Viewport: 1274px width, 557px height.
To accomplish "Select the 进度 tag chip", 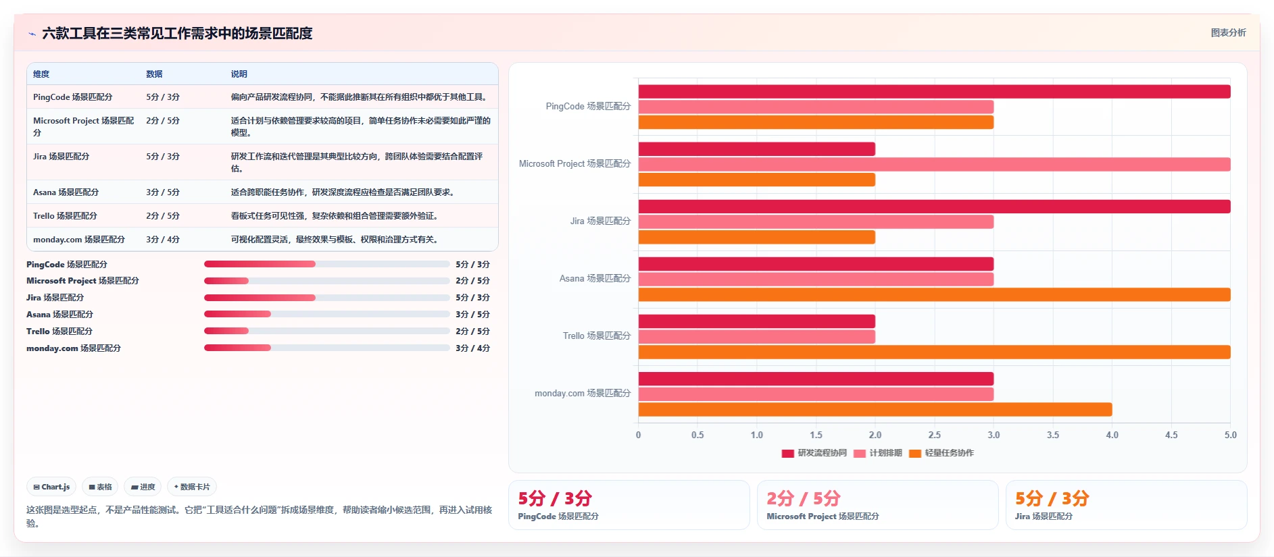I will [x=143, y=487].
